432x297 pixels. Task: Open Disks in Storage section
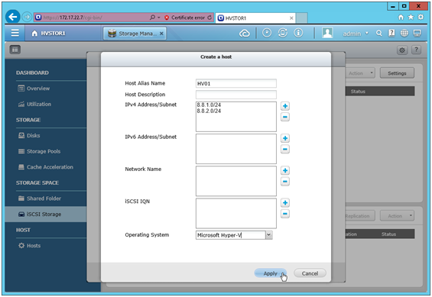coord(29,136)
